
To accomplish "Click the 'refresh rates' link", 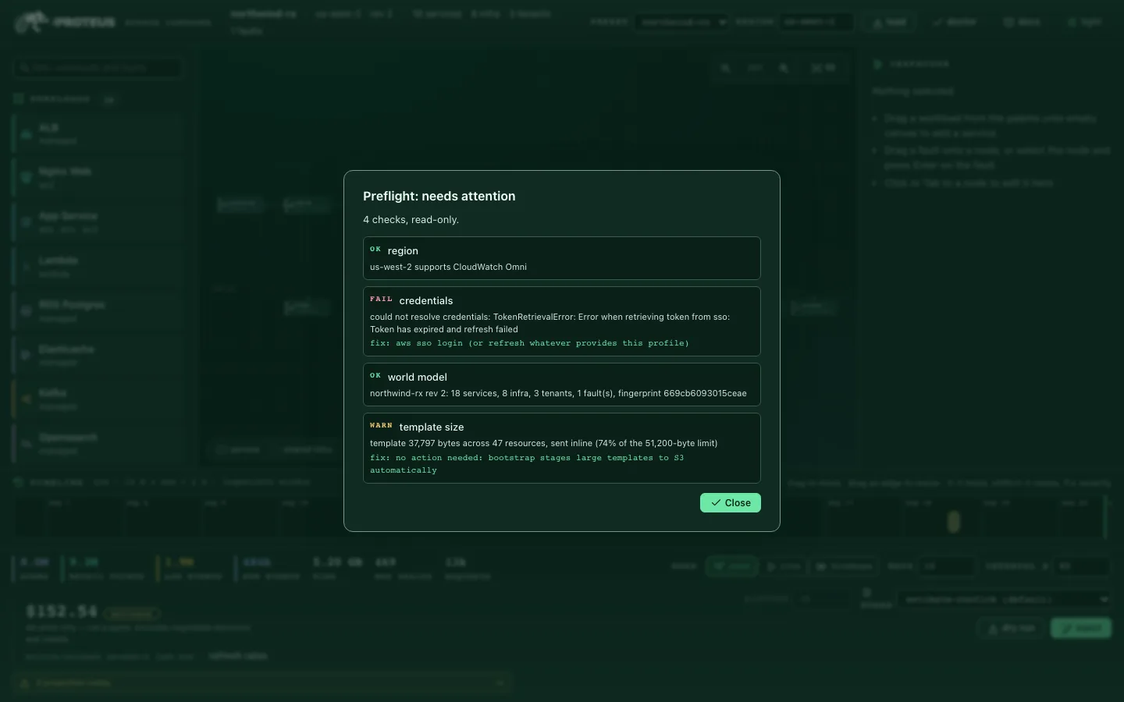I will (x=238, y=656).
